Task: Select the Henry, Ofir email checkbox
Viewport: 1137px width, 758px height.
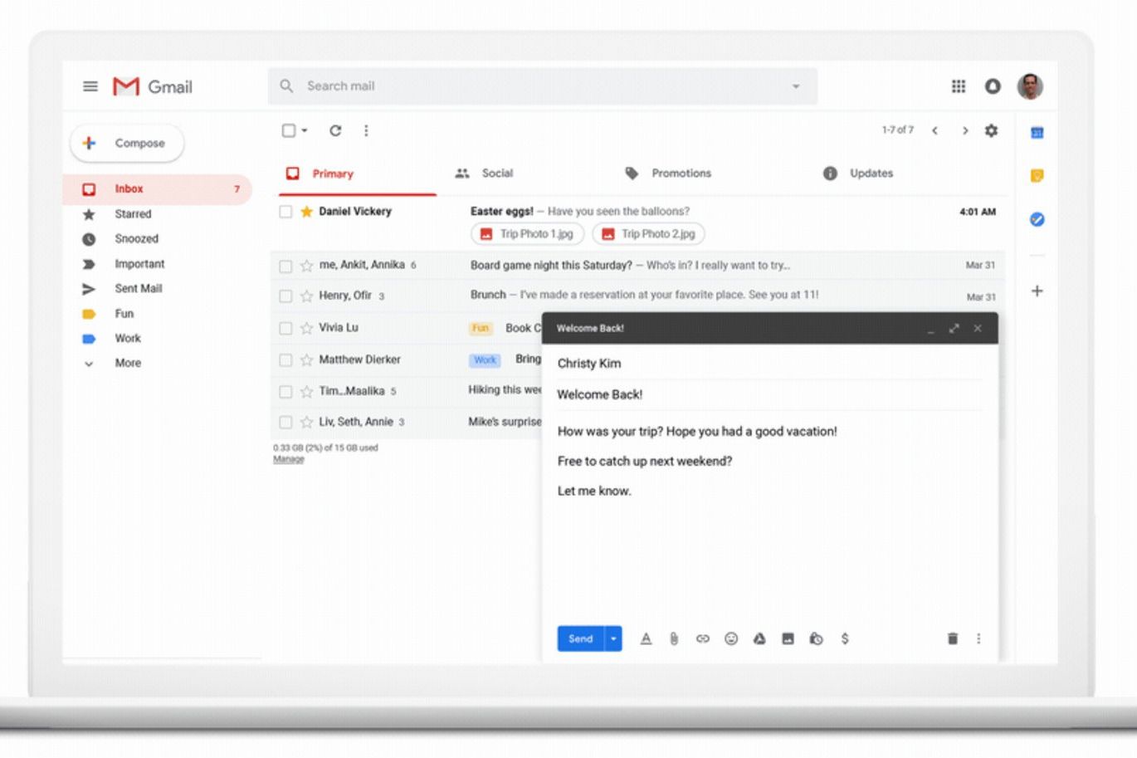Action: [x=285, y=296]
